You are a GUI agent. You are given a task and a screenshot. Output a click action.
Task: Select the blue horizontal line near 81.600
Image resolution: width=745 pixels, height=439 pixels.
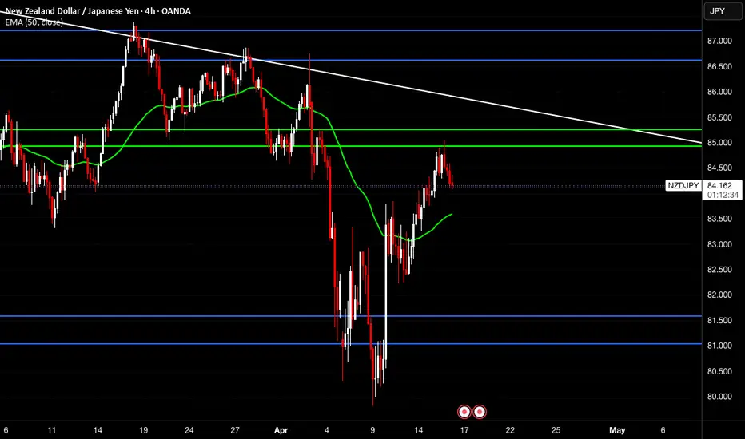(x=351, y=316)
